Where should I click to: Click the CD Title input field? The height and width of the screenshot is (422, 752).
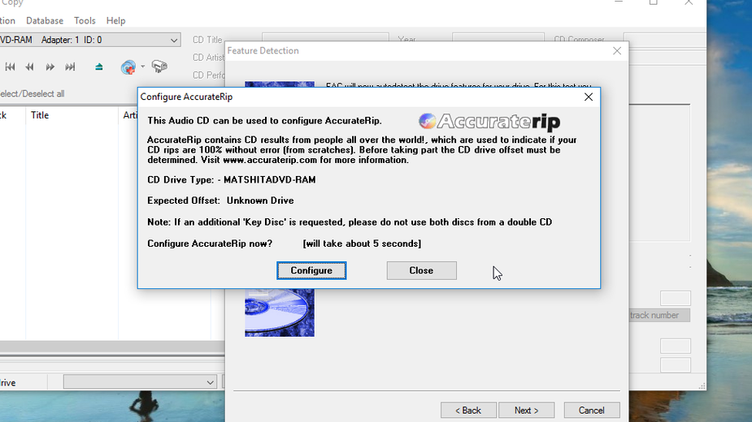click(324, 38)
